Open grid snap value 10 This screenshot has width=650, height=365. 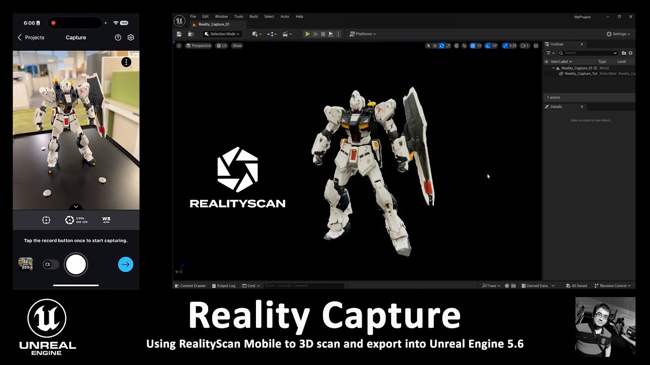[479, 46]
